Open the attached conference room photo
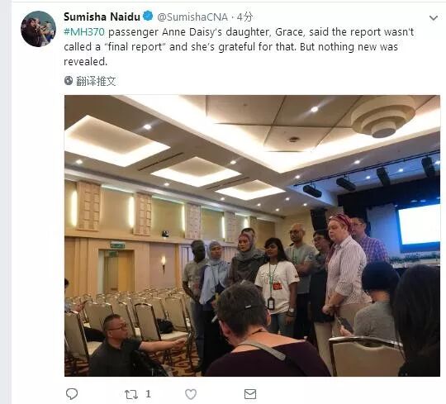The height and width of the screenshot is (404, 446). pos(252,235)
